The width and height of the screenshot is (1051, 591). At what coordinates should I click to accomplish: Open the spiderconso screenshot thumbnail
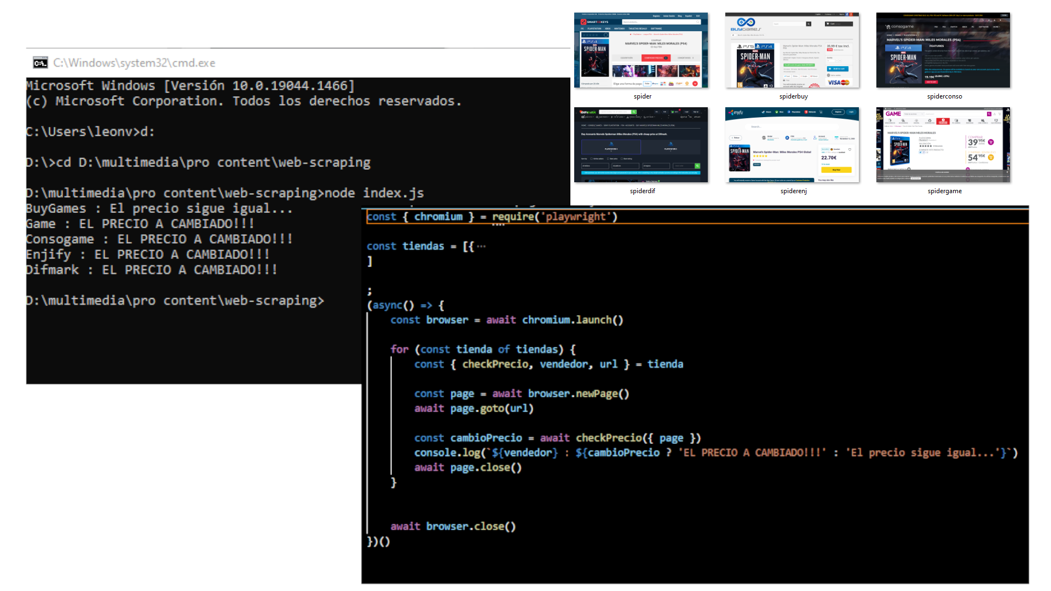[943, 50]
